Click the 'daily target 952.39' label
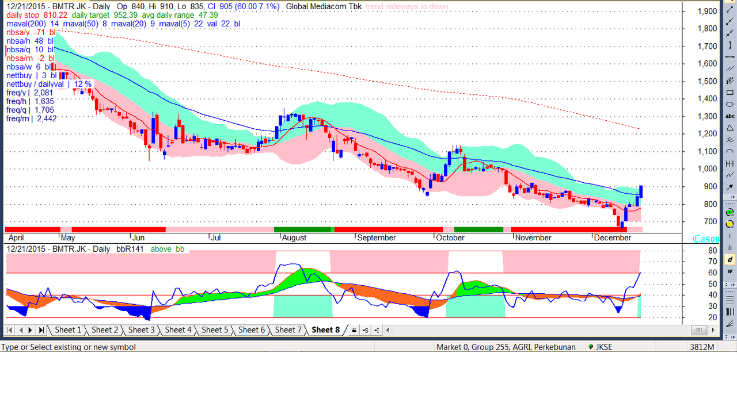 pos(106,15)
